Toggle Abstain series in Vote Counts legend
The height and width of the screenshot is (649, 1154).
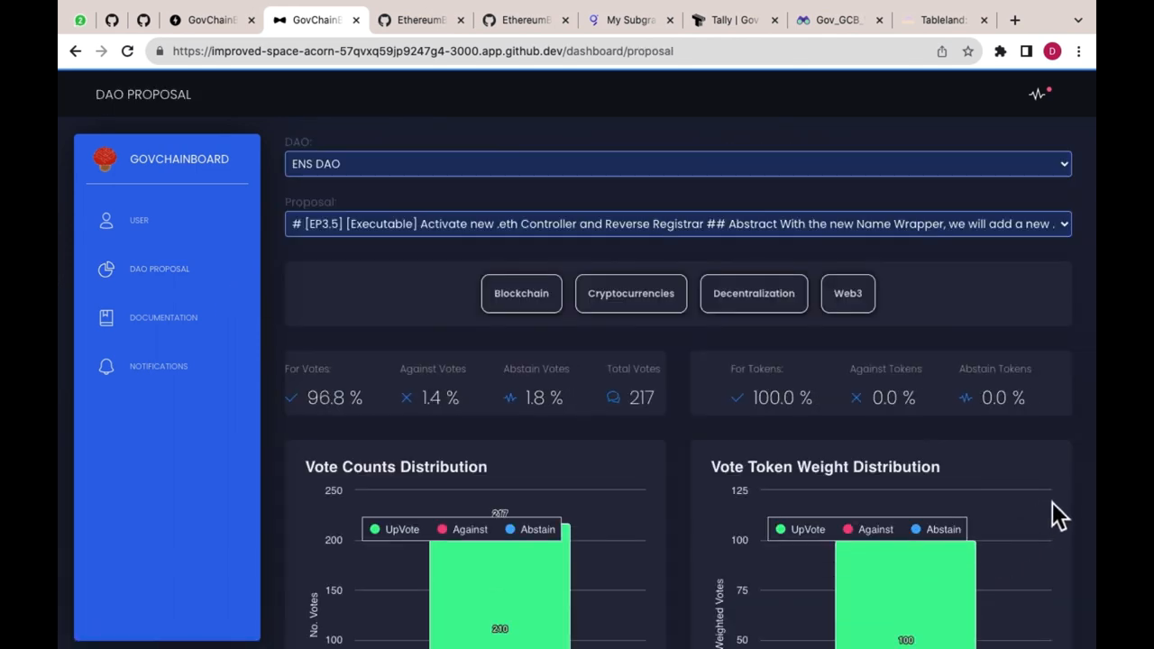click(x=530, y=529)
